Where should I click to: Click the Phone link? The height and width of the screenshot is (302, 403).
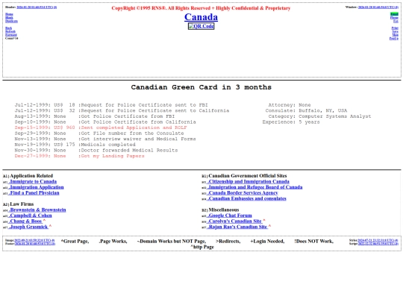pyautogui.click(x=394, y=18)
